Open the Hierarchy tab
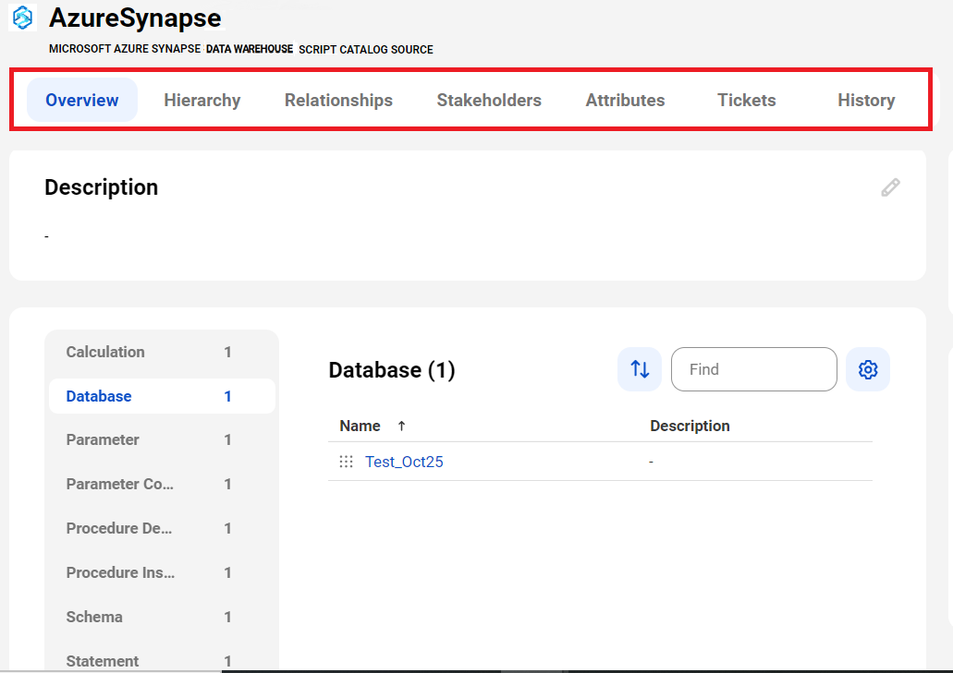The width and height of the screenshot is (953, 673). point(202,100)
